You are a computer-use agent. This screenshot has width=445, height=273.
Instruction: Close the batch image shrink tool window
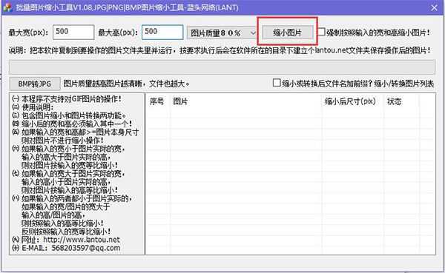434,7
